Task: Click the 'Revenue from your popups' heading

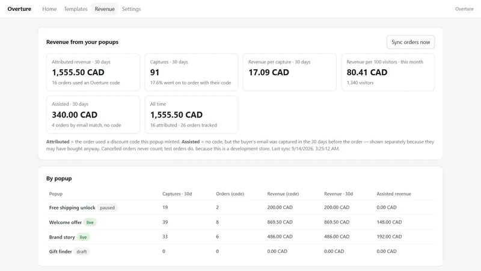Action: [82, 42]
